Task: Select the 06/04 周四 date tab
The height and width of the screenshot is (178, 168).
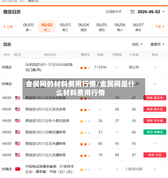Action: click(x=83, y=27)
